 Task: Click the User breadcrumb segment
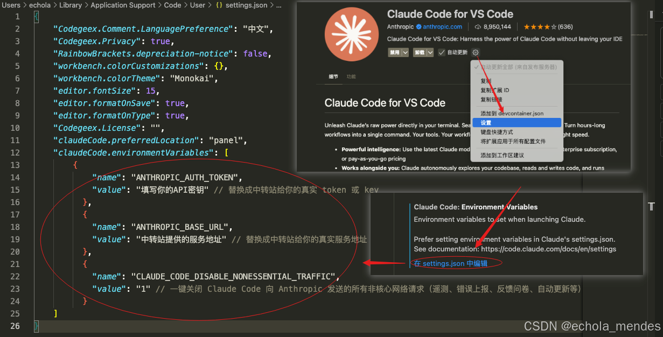pyautogui.click(x=198, y=5)
